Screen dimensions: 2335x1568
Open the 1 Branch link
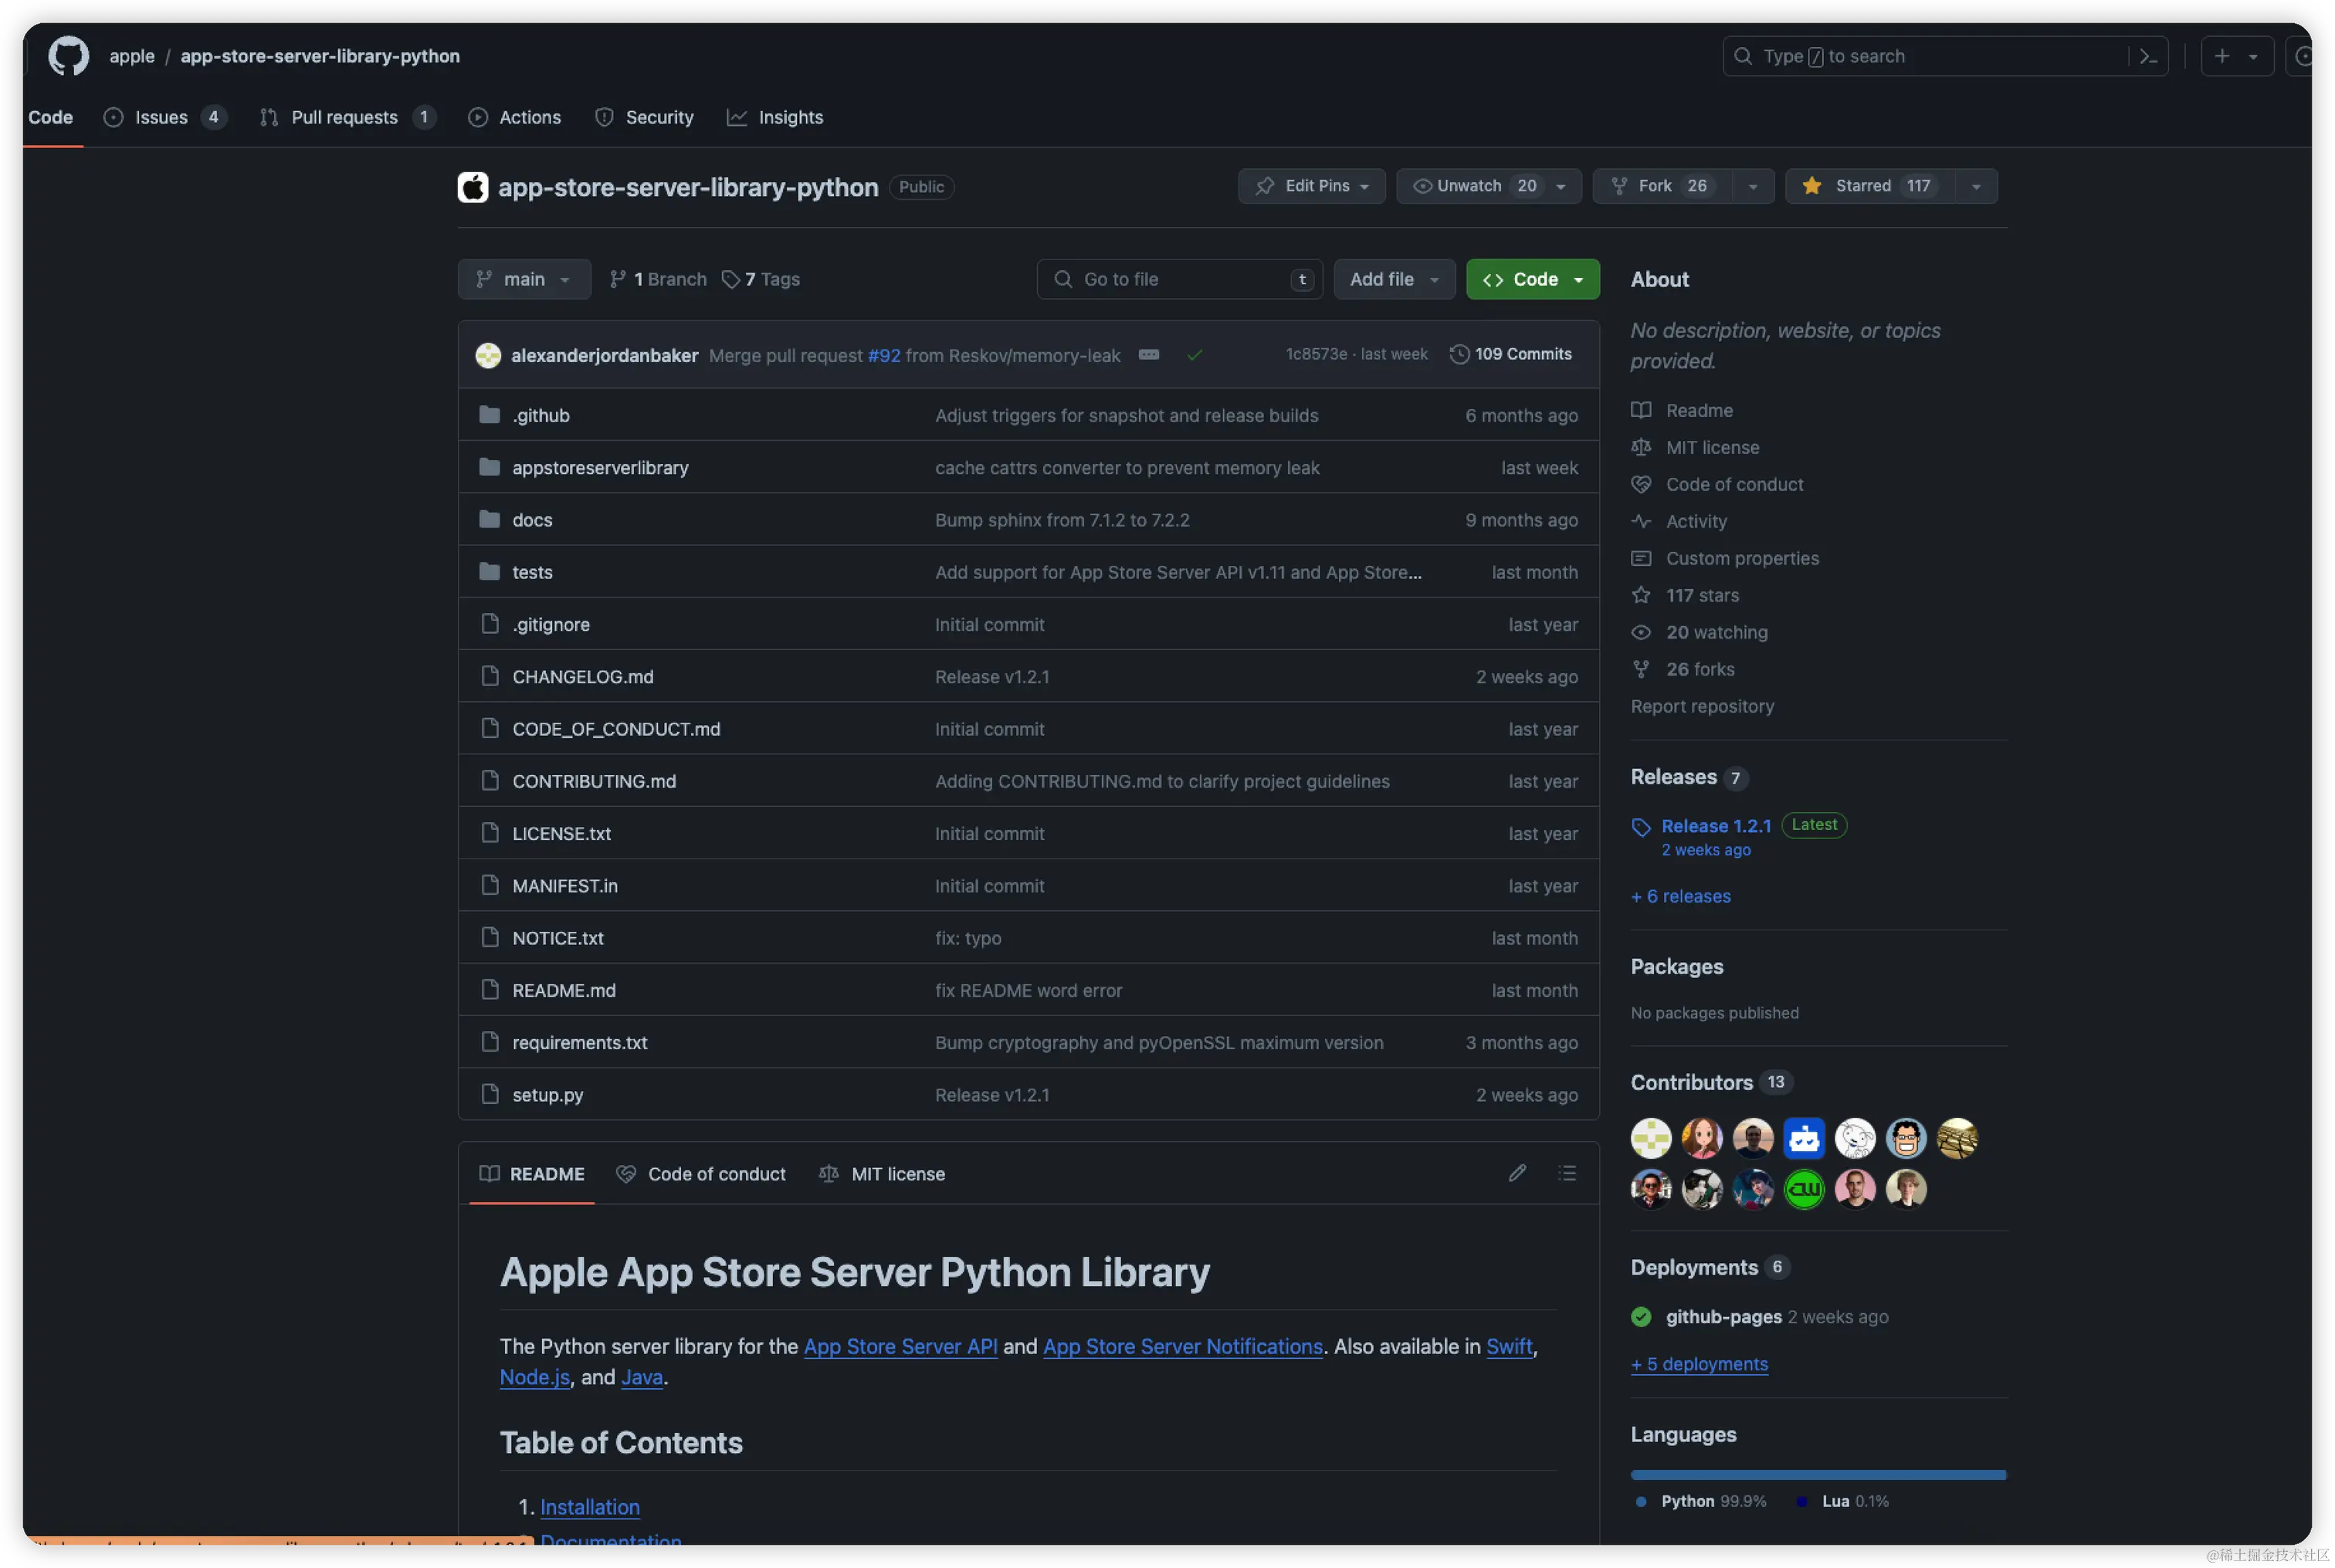coord(657,279)
